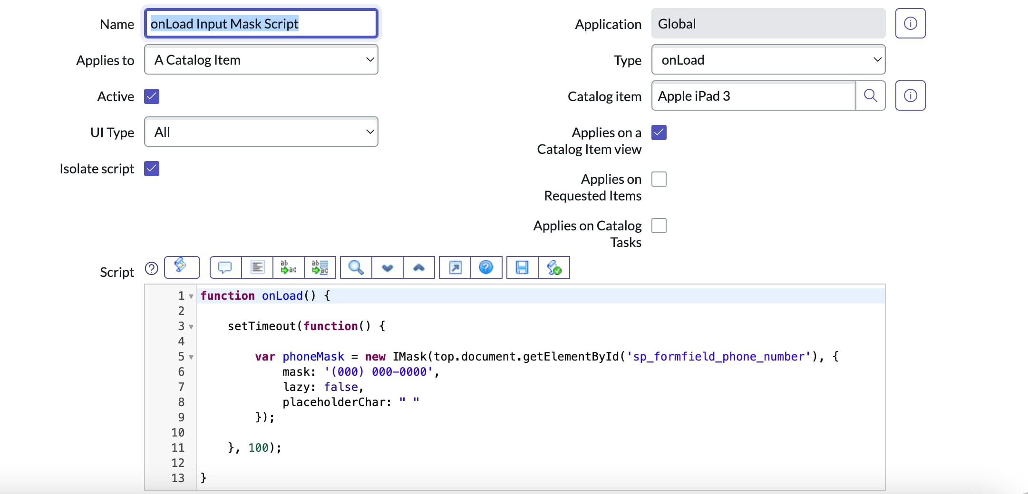1028x494 pixels.
Task: Click the magnifier search icon in script toolbar
Action: (356, 267)
